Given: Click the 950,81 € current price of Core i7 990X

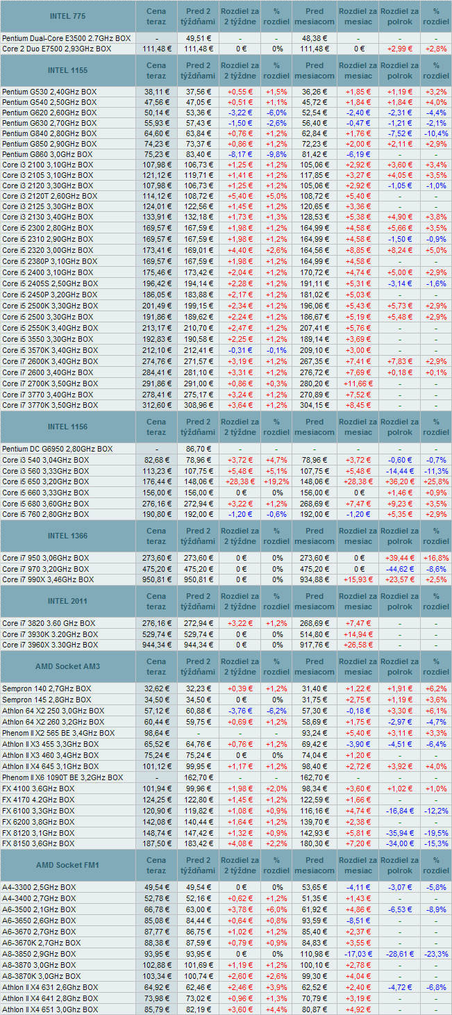Looking at the screenshot, I should click(157, 579).
